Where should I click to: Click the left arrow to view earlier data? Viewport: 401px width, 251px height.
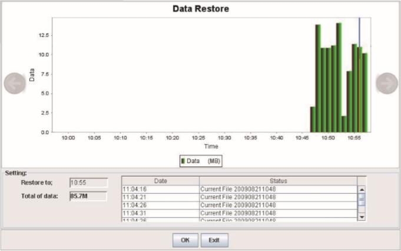coord(15,84)
